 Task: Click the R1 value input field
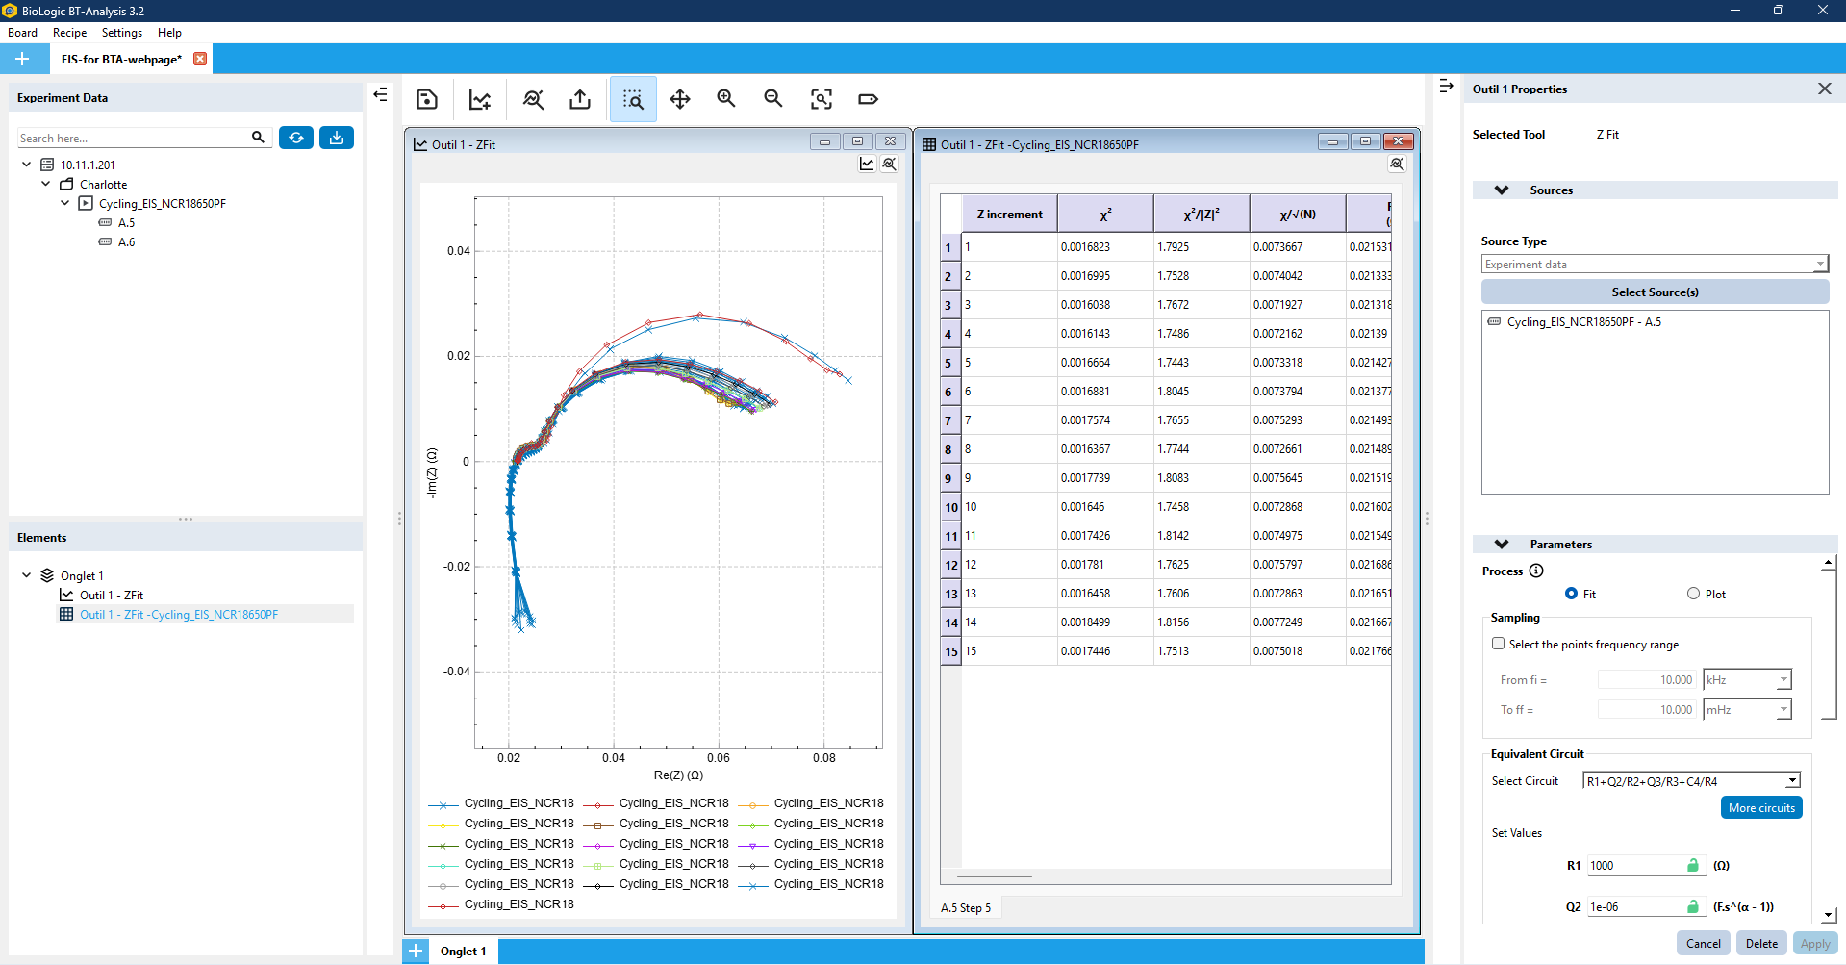1634,866
